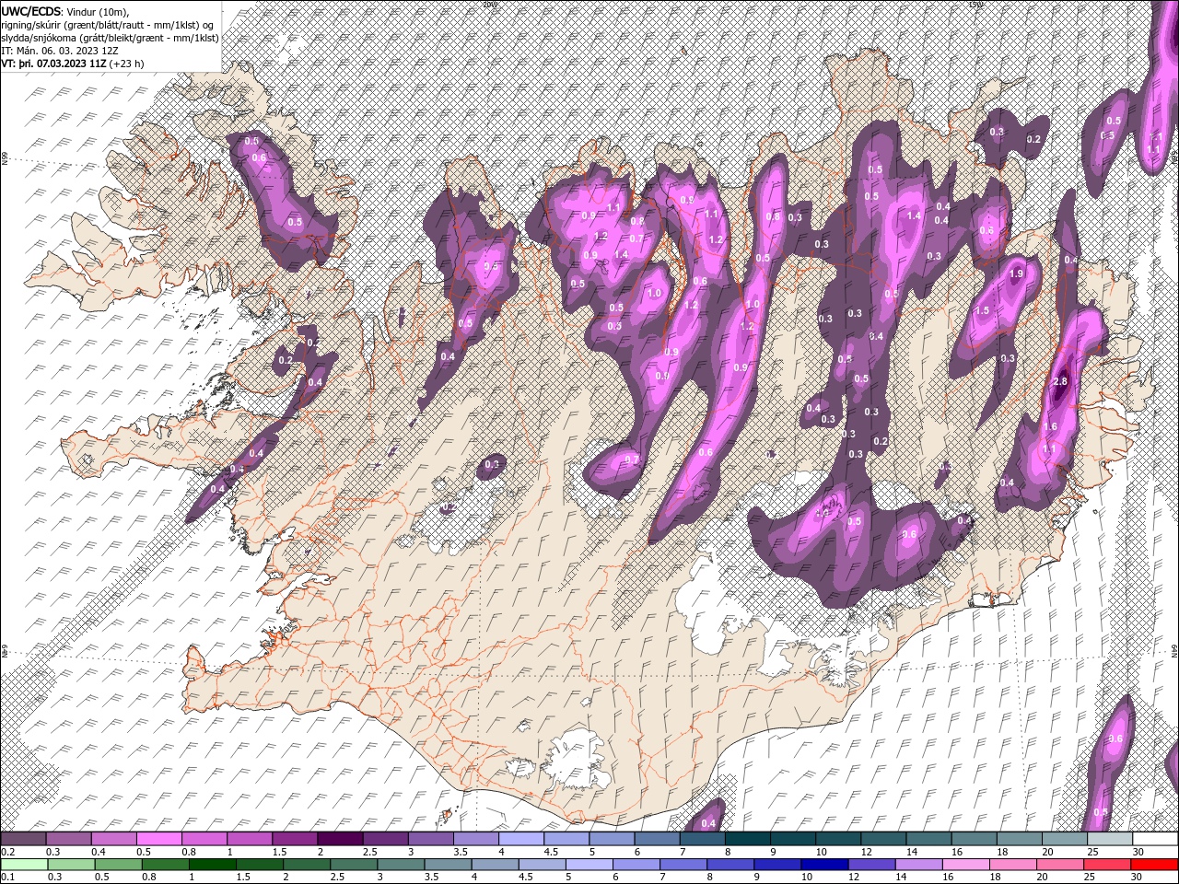Click the 1.6 precipitation value on the map
This screenshot has height=884, width=1179.
coord(1050,427)
